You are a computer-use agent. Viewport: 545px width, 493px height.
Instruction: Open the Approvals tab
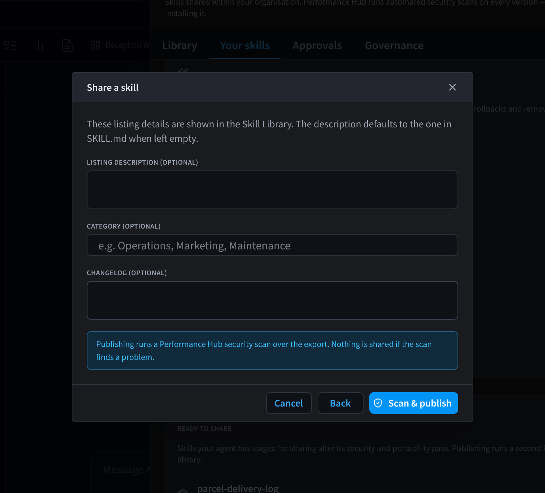[317, 46]
